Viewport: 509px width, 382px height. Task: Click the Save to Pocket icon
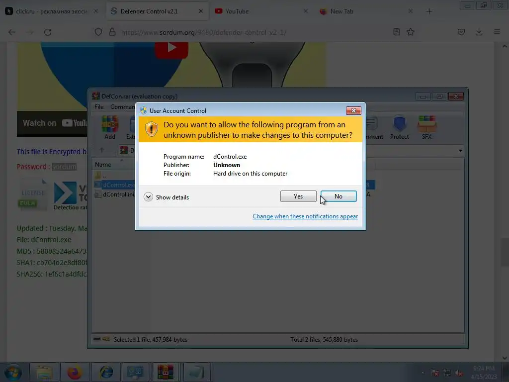pos(461,32)
